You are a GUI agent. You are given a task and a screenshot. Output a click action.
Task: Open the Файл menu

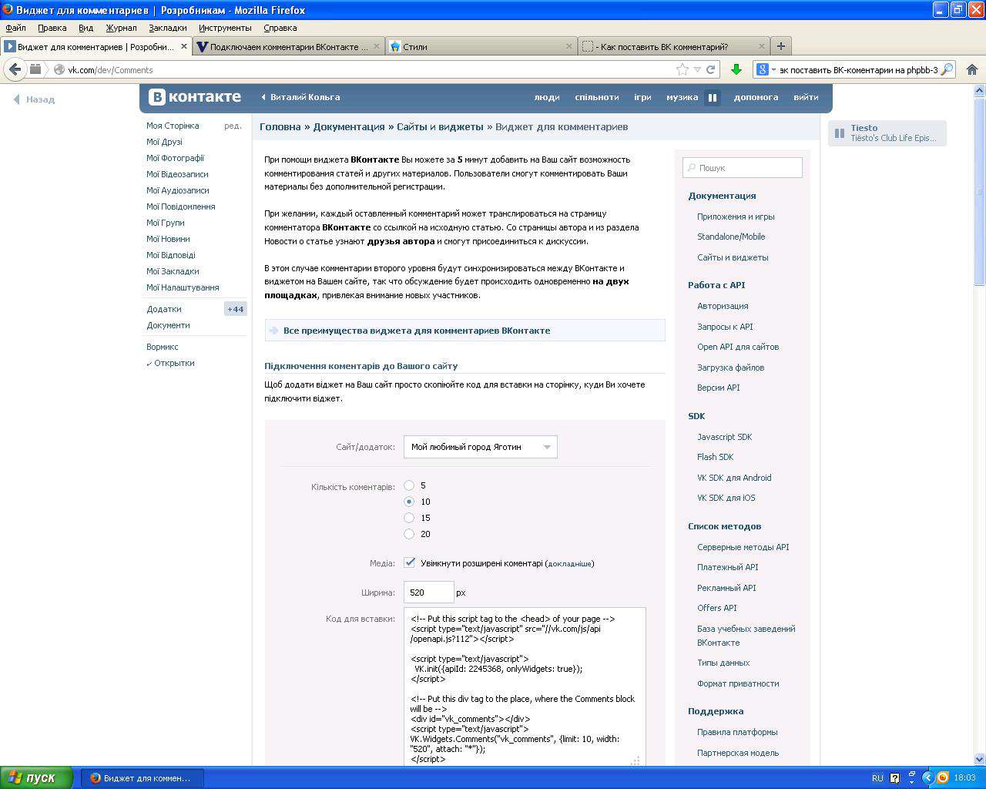point(15,28)
